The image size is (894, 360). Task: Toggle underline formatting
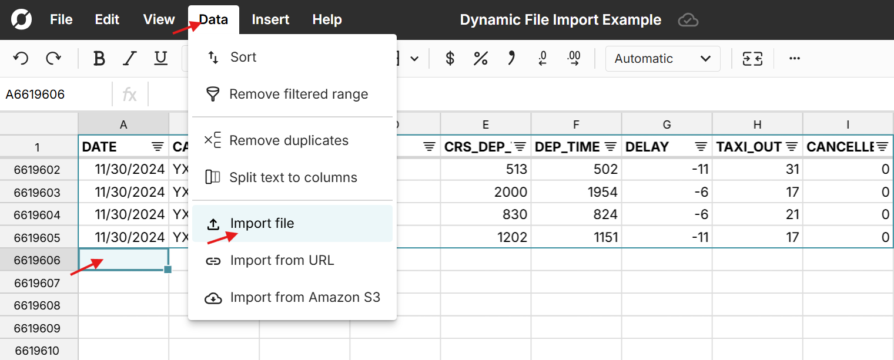point(160,58)
